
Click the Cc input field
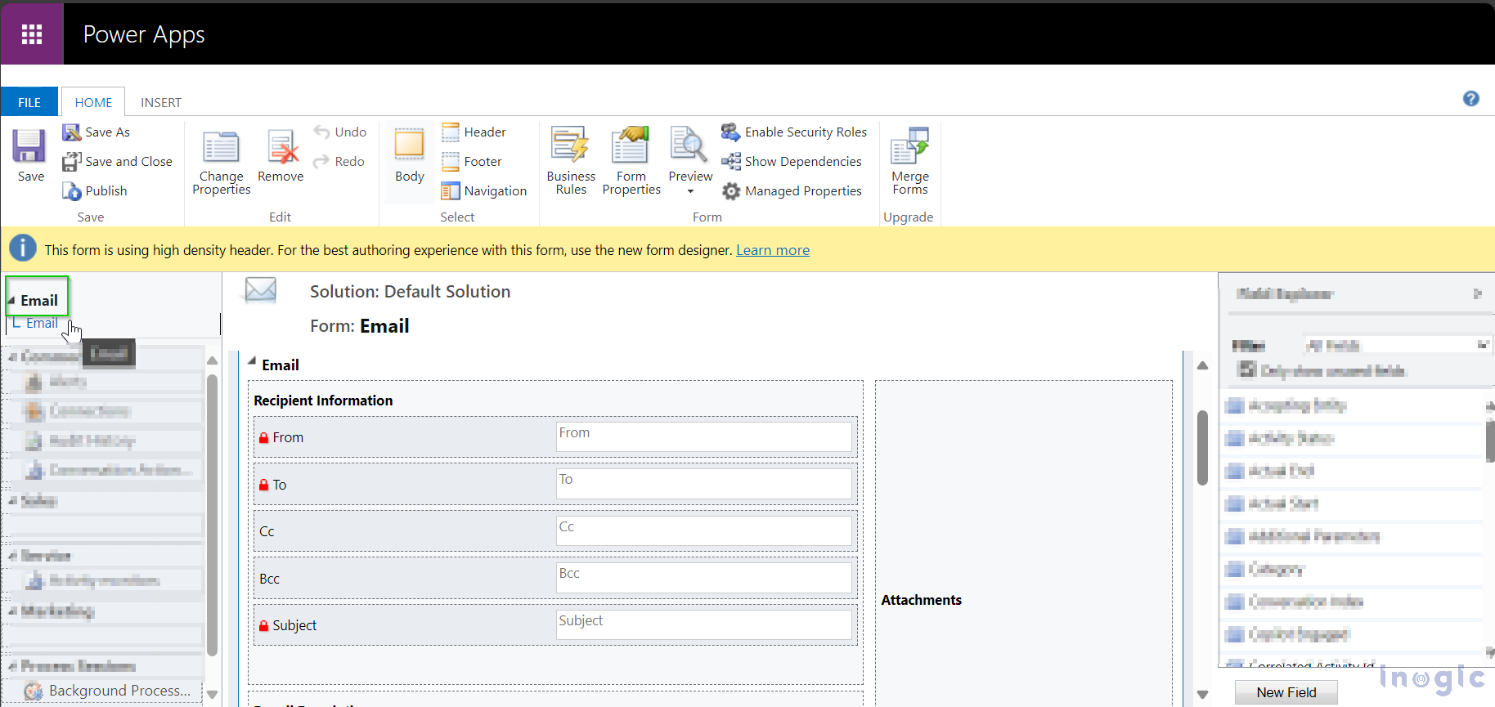click(704, 531)
